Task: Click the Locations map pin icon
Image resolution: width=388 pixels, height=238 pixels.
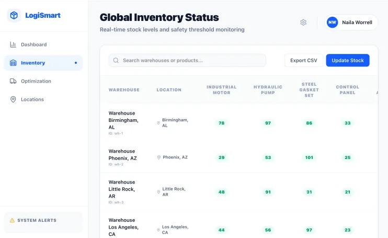Action: tap(13, 99)
